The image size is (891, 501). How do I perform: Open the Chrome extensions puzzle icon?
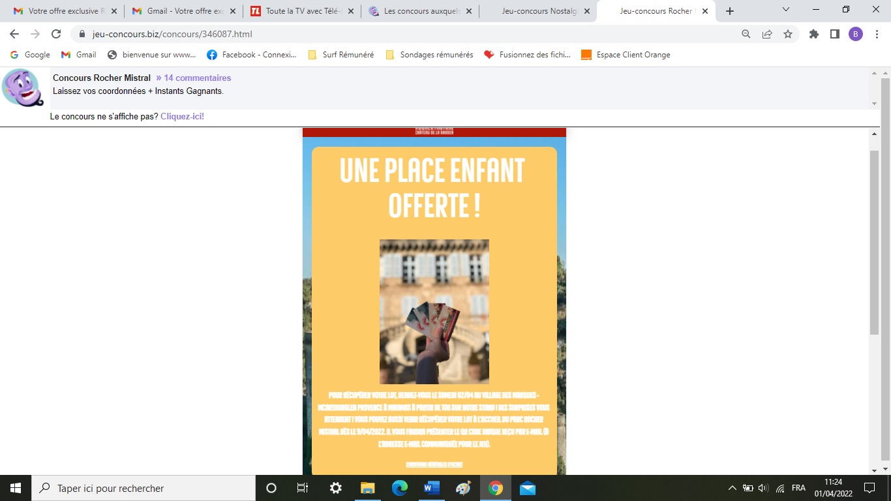click(x=814, y=34)
